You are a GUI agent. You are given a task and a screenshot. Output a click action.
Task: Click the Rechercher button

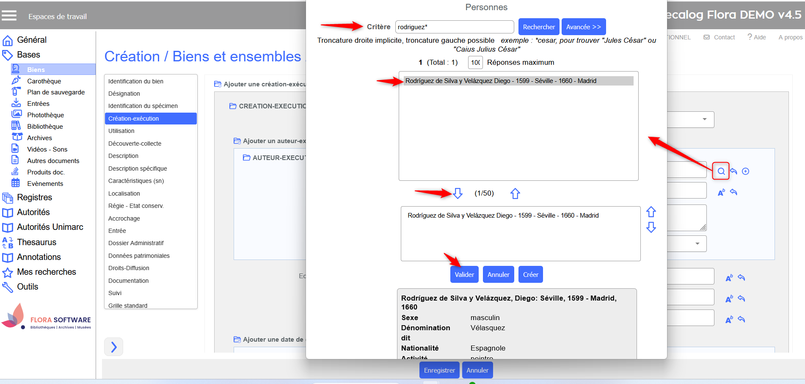[x=539, y=27]
